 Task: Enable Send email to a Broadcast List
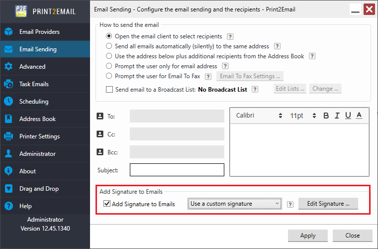tap(109, 90)
